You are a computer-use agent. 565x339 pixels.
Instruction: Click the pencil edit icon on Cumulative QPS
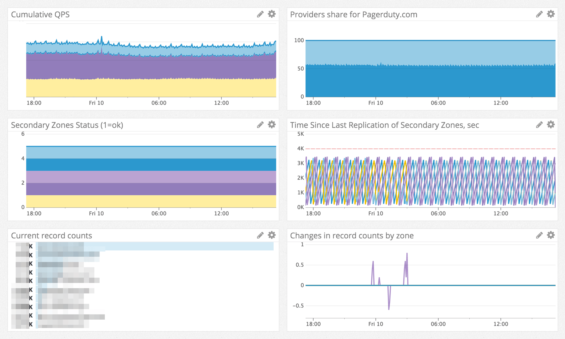[260, 14]
